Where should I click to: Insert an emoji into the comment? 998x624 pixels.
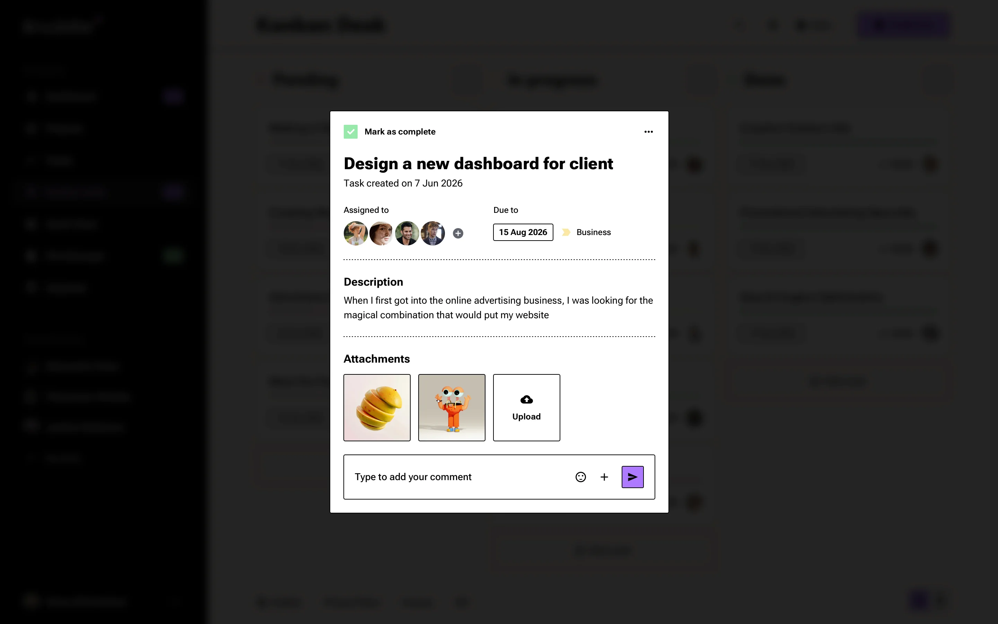pyautogui.click(x=580, y=477)
